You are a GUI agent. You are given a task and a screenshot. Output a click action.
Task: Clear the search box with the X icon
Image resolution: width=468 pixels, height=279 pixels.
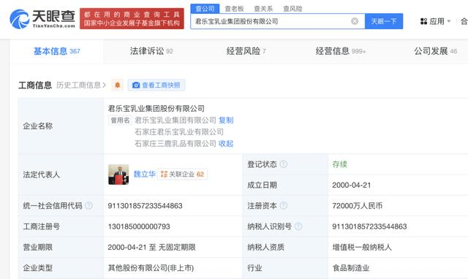point(354,21)
